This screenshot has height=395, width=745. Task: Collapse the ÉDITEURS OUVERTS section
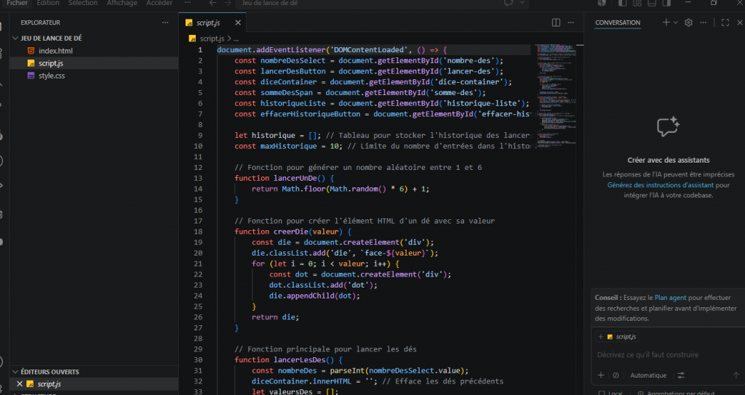tap(94, 372)
